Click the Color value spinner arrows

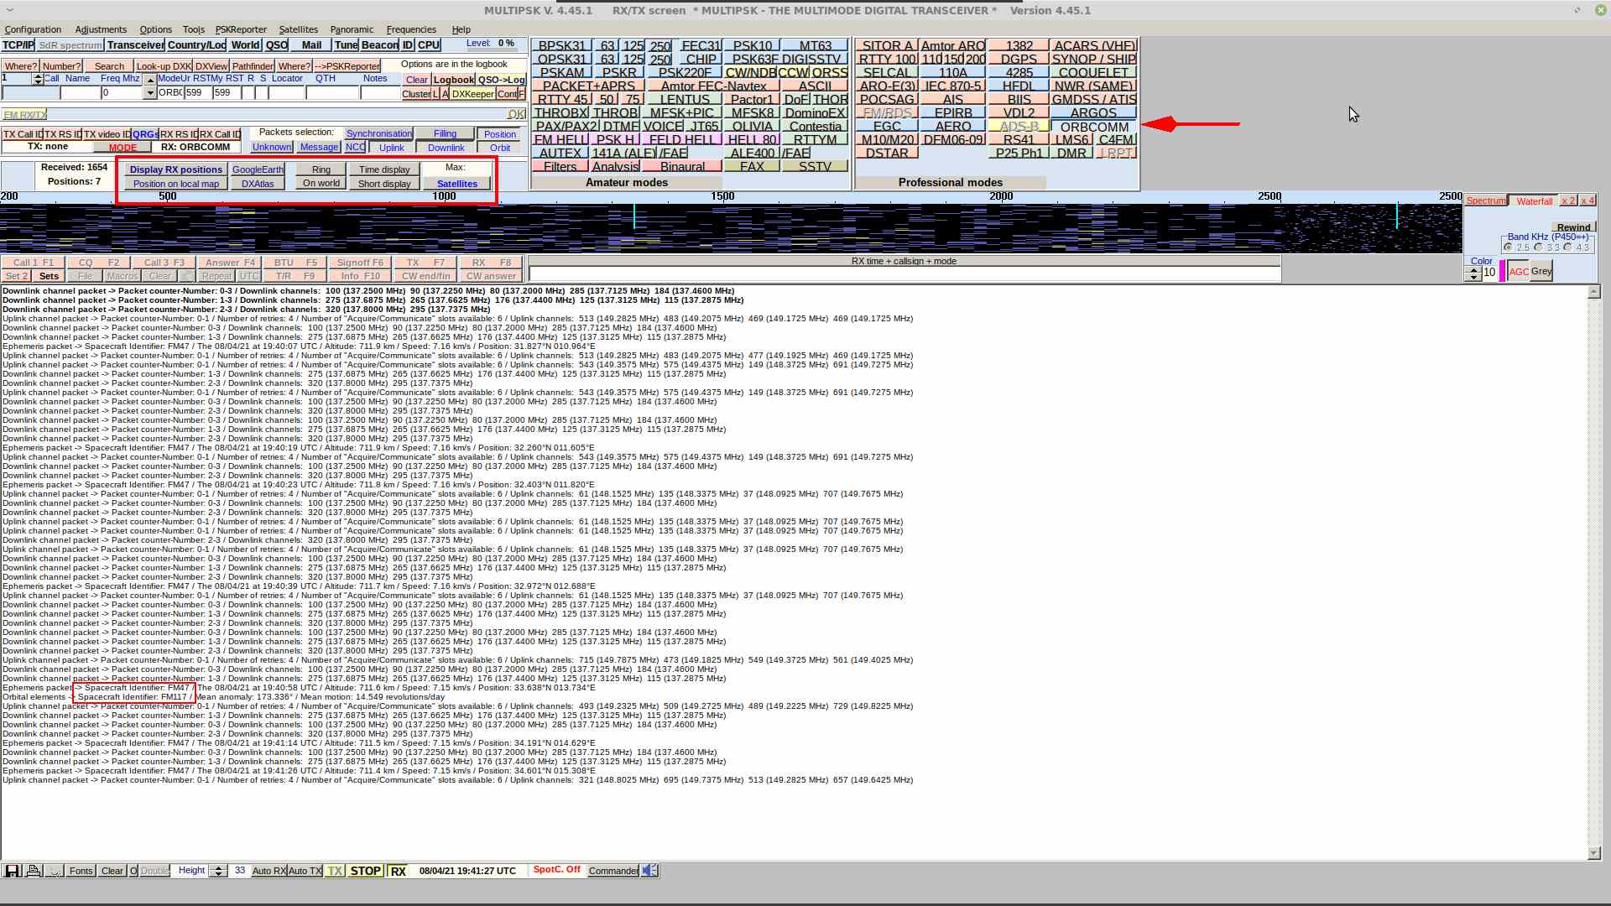[1473, 272]
